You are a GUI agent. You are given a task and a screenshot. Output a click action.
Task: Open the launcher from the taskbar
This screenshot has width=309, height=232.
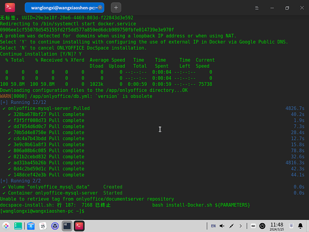coord(6,226)
